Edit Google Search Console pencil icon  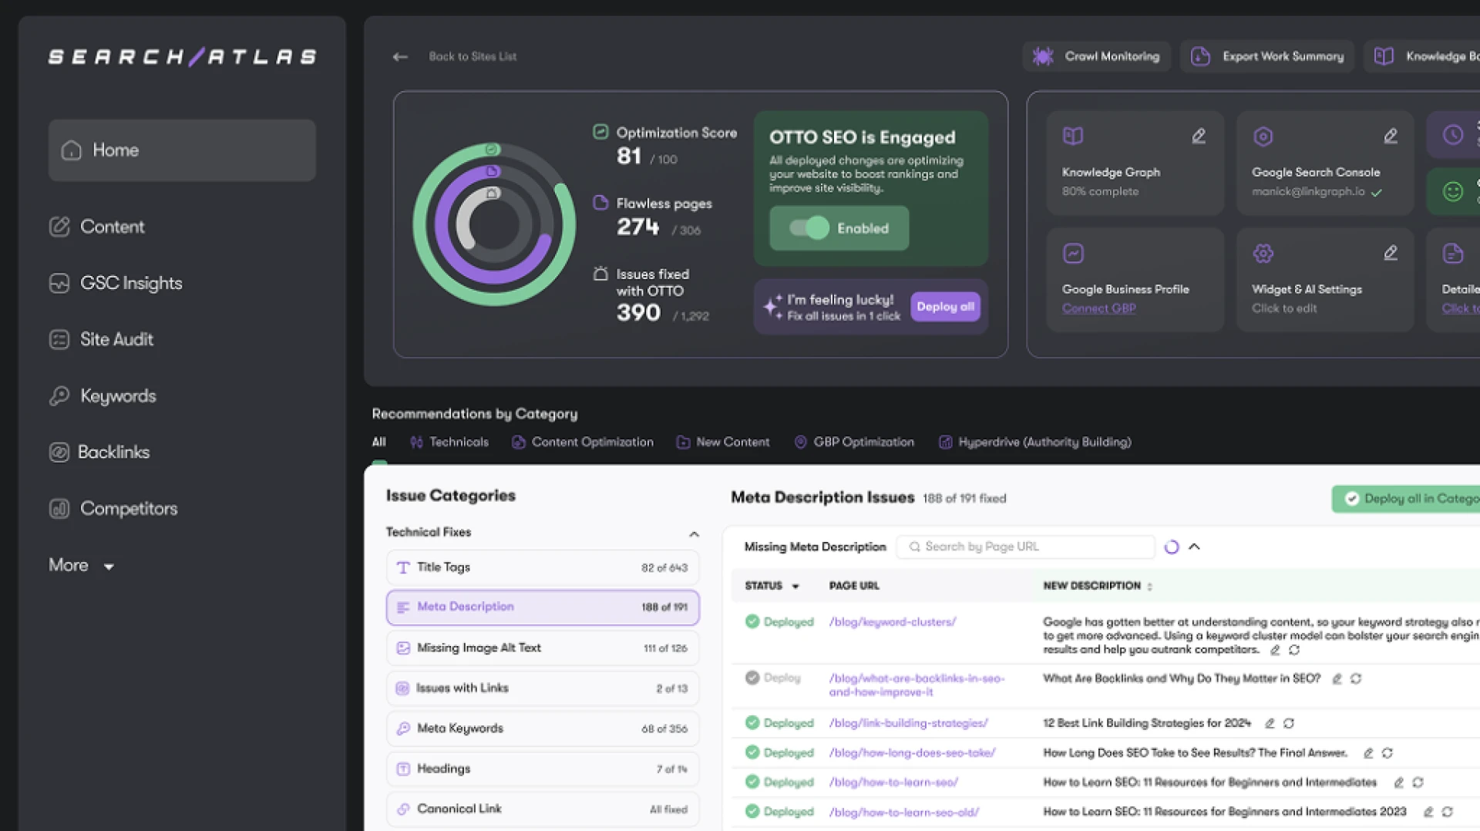(1390, 136)
